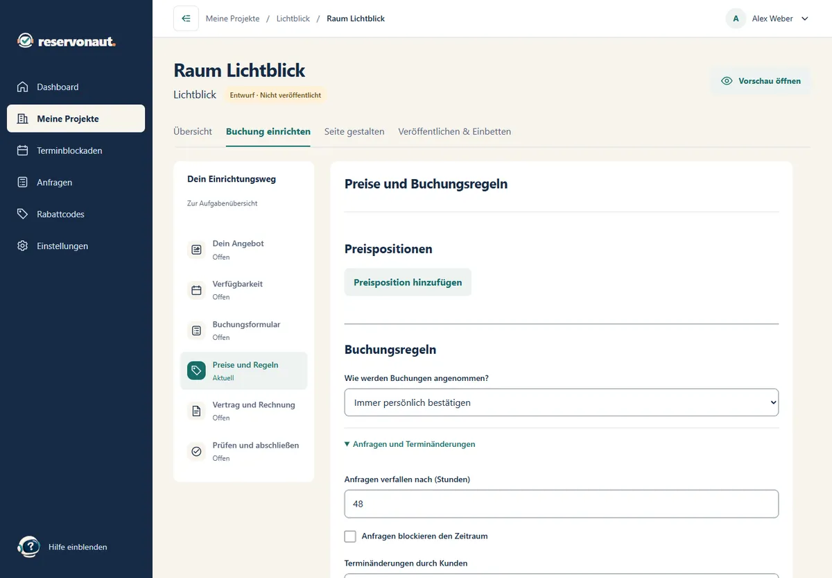Click the Verfügbarkeit calendar step icon

(x=196, y=290)
